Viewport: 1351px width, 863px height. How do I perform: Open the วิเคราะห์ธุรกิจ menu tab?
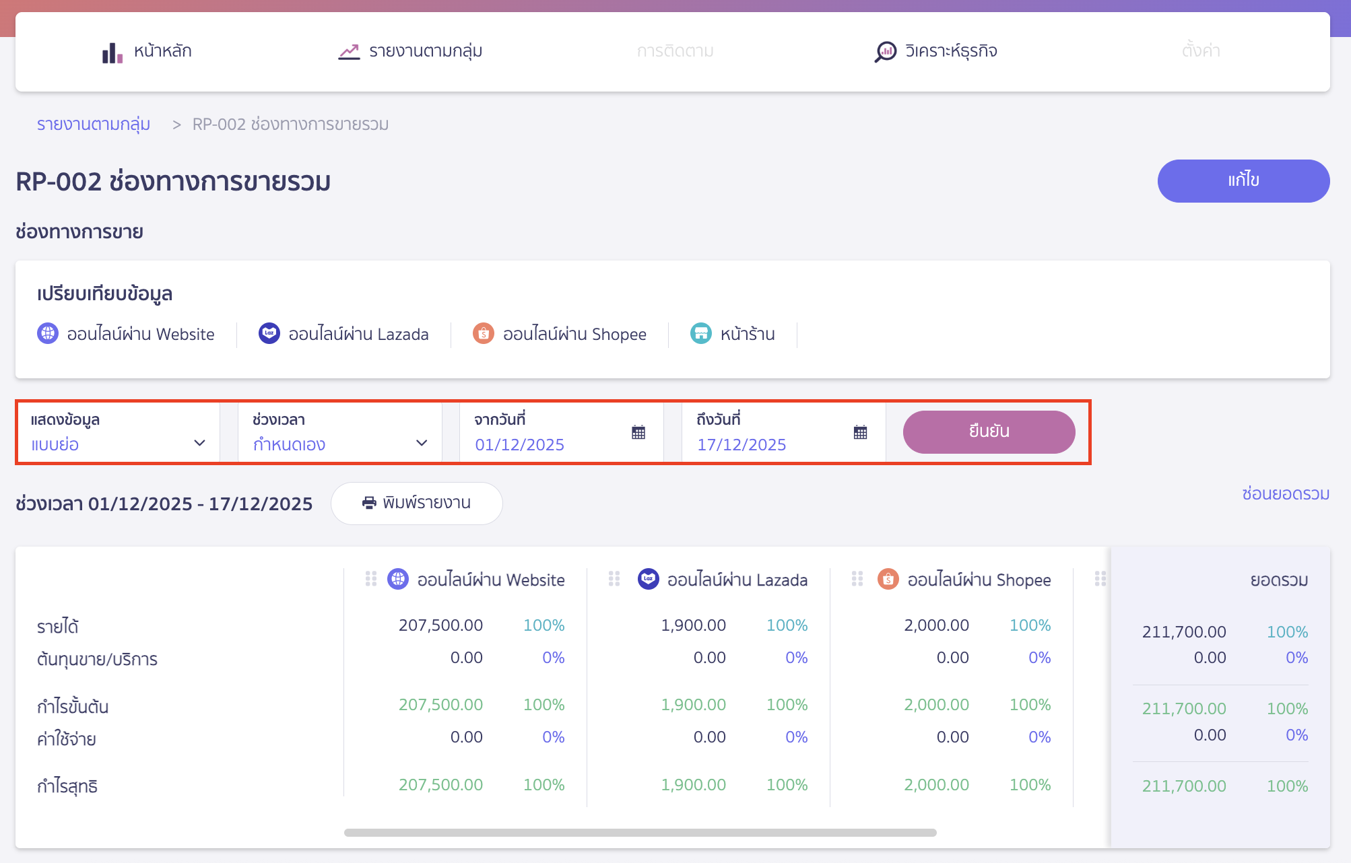click(x=950, y=51)
